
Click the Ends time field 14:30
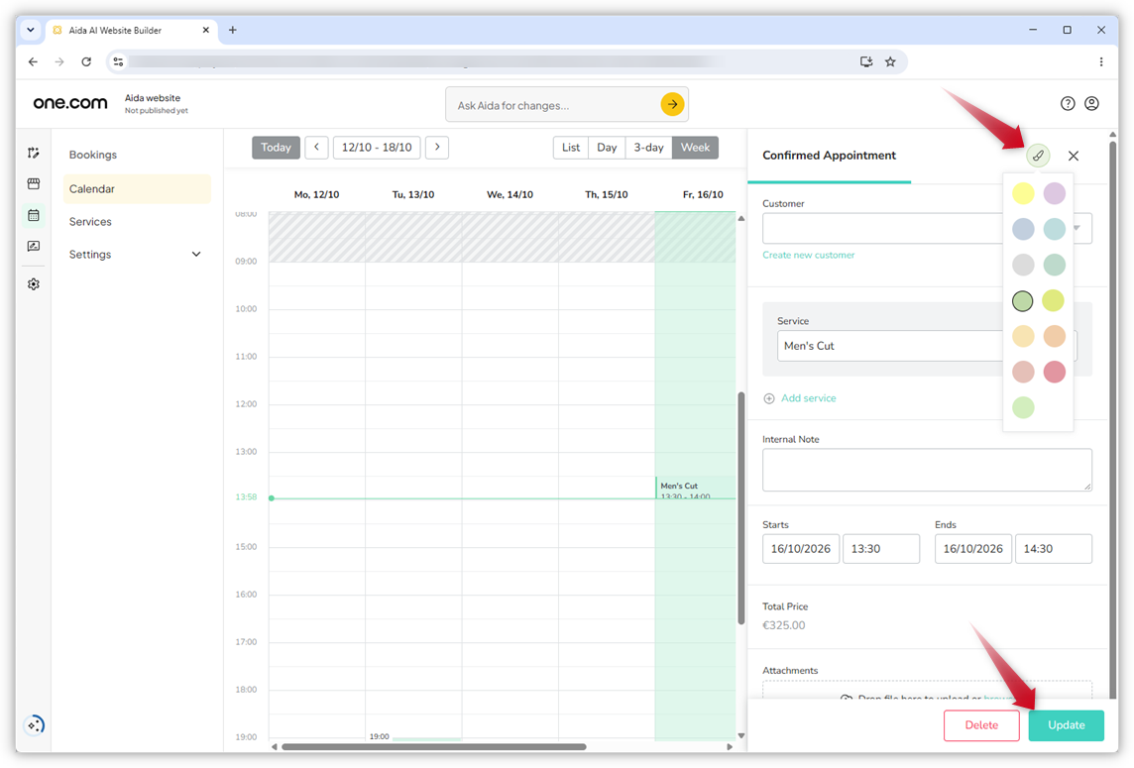click(1053, 549)
